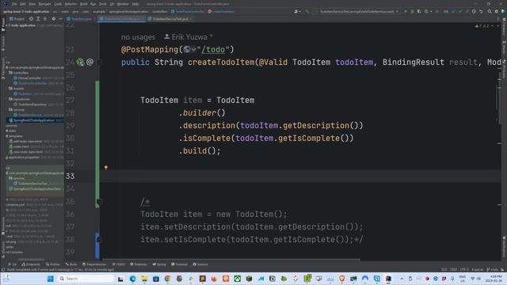Start debugging with the bug icon

coord(412,11)
